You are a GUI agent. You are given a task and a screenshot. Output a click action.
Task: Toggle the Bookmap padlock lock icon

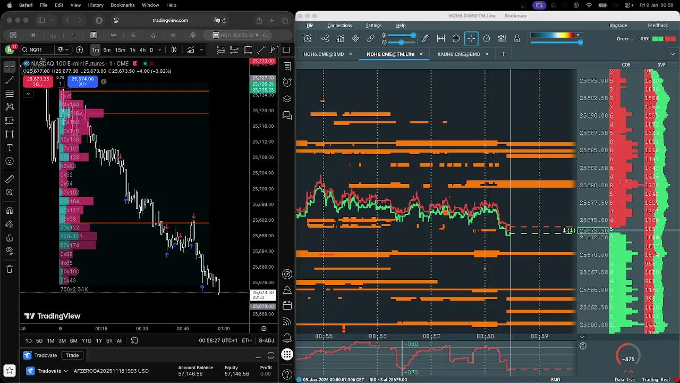coord(517,38)
